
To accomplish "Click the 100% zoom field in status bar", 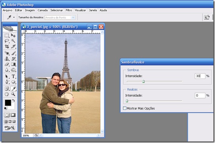I will [x=27, y=136].
